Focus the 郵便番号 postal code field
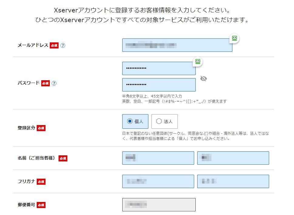294x215 pixels. (x=159, y=205)
